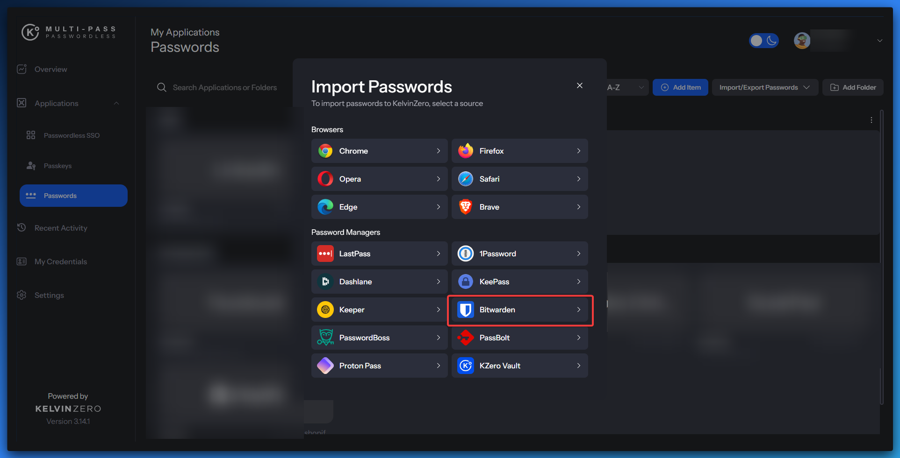Click the Add Item button
Screen dimensions: 900x458
click(680, 87)
